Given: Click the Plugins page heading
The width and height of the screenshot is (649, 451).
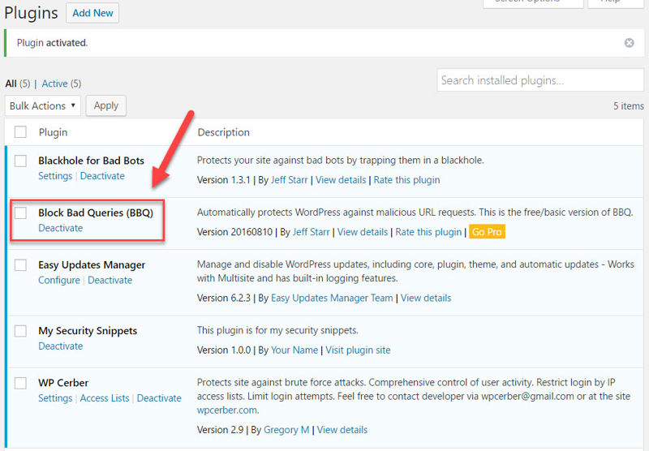Looking at the screenshot, I should [x=31, y=13].
